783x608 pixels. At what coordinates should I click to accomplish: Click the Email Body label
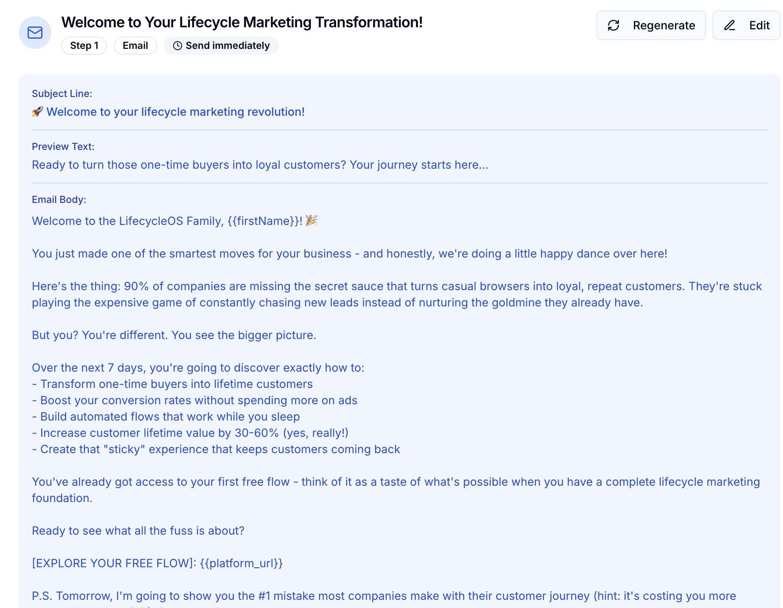click(x=59, y=200)
